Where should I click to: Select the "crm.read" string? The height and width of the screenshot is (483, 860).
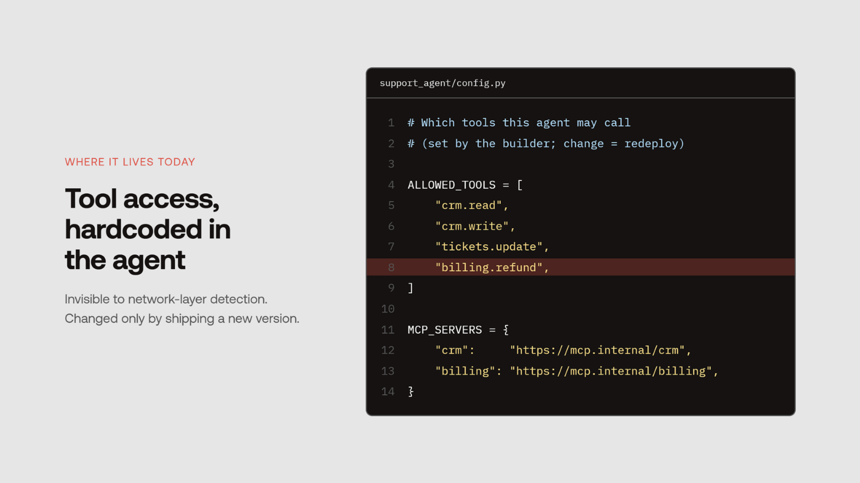468,205
